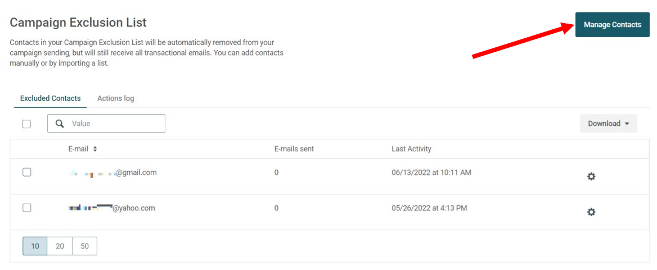Focus the Value search field
This screenshot has width=657, height=270.
click(x=106, y=124)
